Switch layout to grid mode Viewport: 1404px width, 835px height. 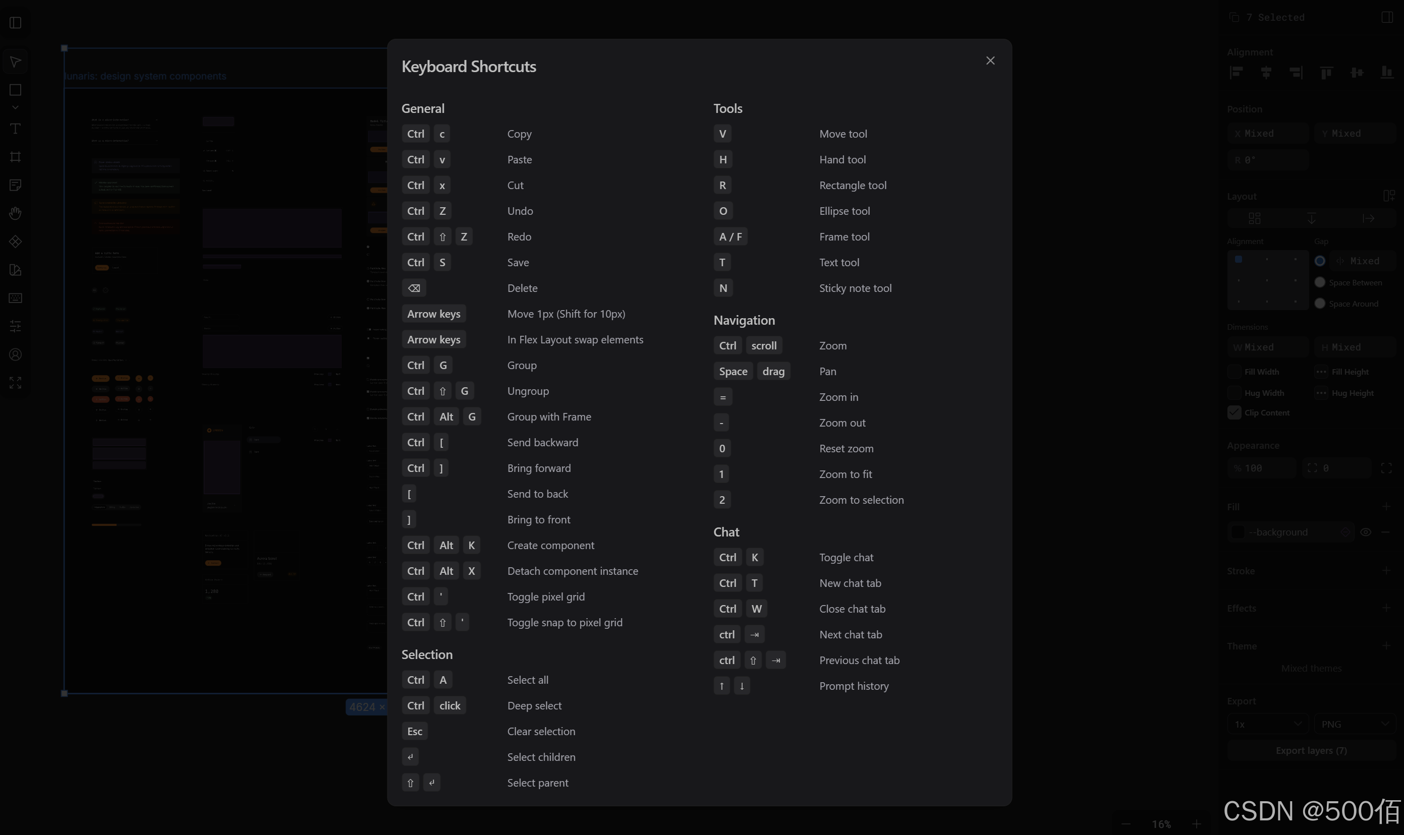click(1255, 218)
